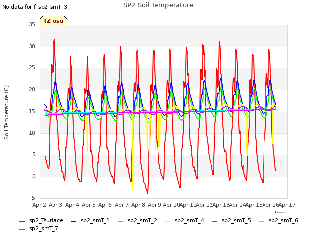Click the SP2 Soil Temperature chart title
The height and width of the screenshot is (238, 317).
158,5
